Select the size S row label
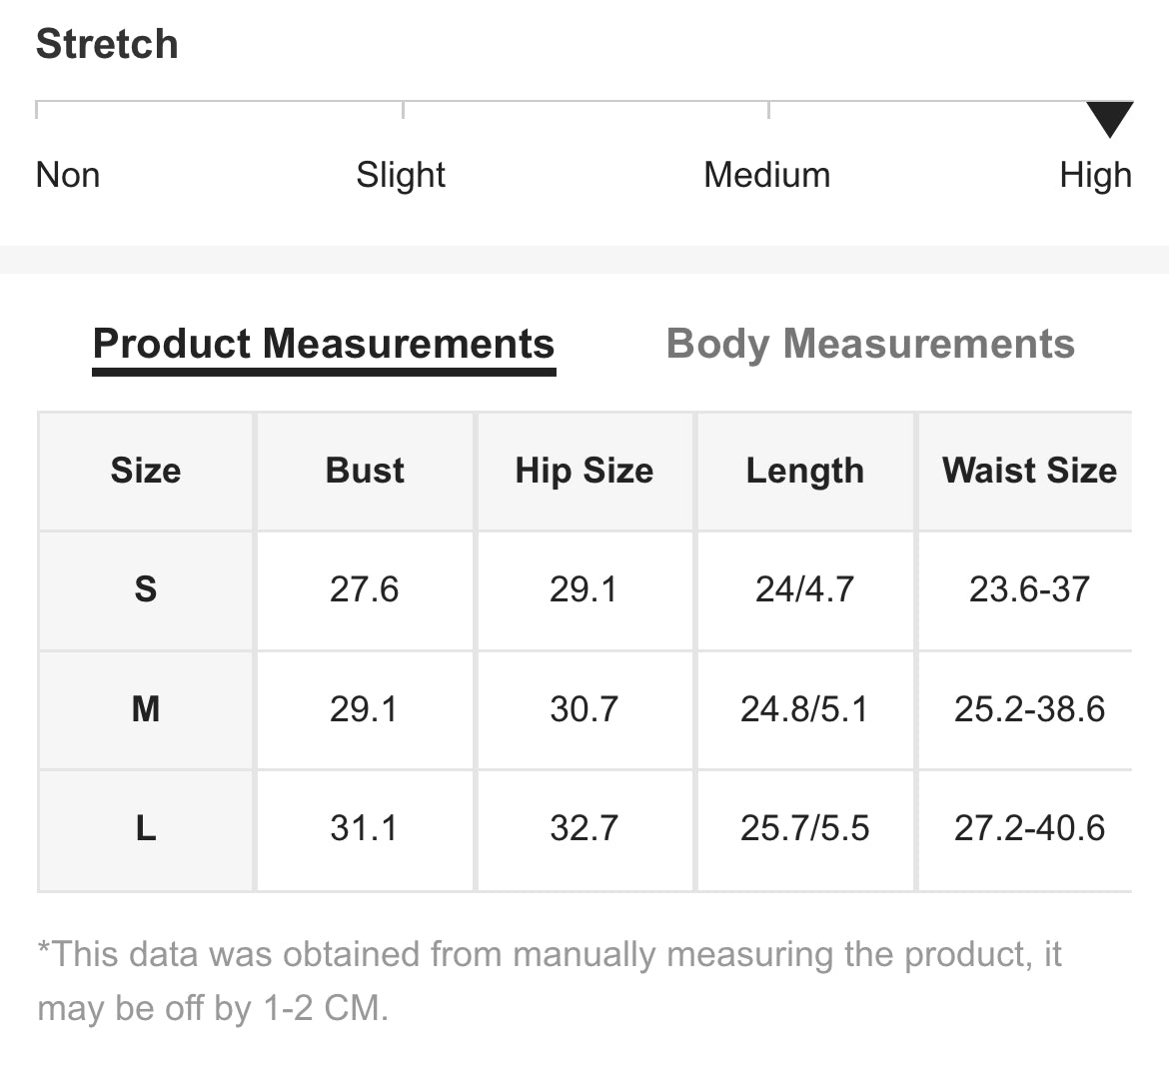The width and height of the screenshot is (1169, 1076). (x=146, y=589)
